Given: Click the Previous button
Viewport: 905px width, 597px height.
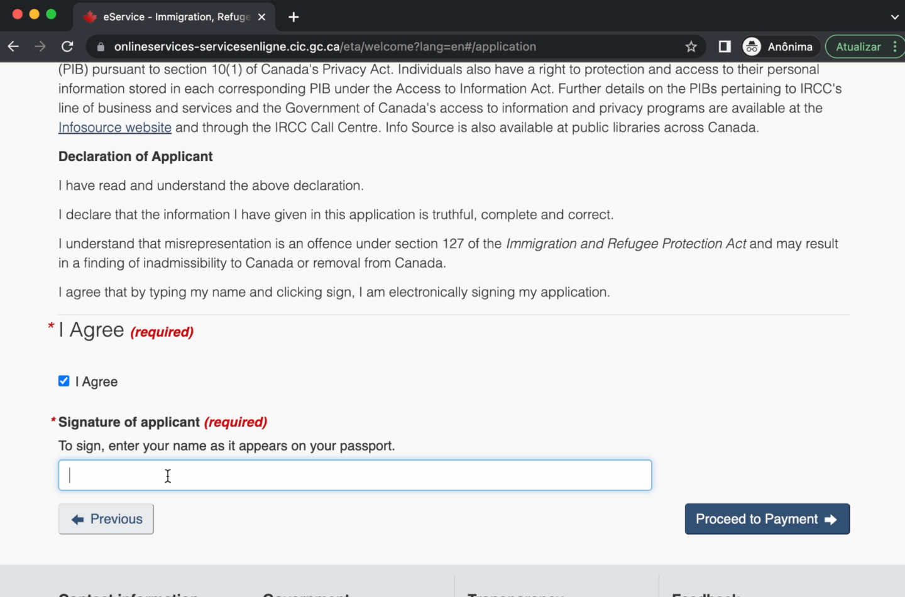Looking at the screenshot, I should pos(106,519).
